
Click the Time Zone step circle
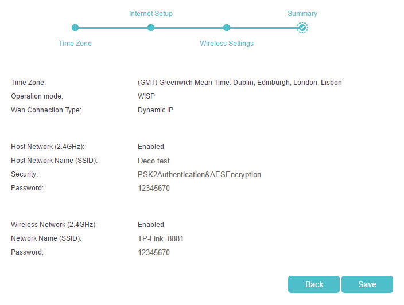(75, 28)
